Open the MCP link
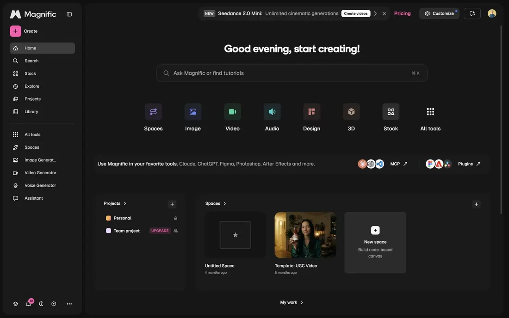The height and width of the screenshot is (318, 509). tap(398, 164)
